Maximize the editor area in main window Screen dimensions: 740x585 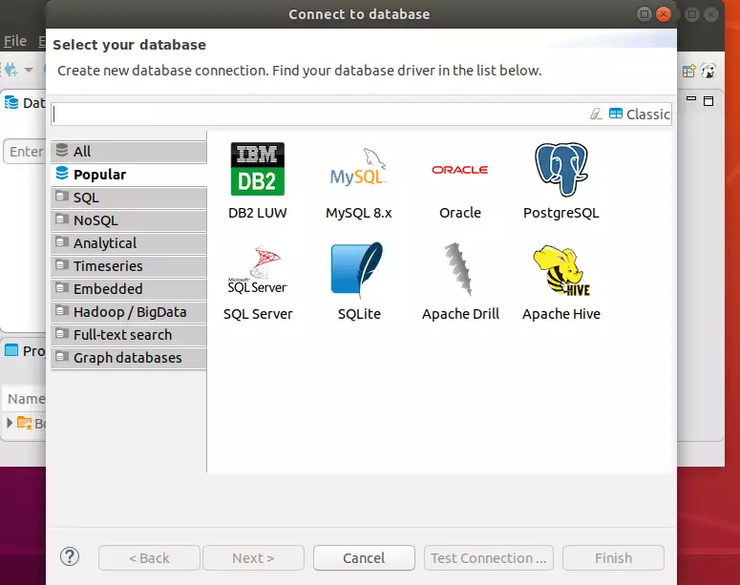coord(708,101)
